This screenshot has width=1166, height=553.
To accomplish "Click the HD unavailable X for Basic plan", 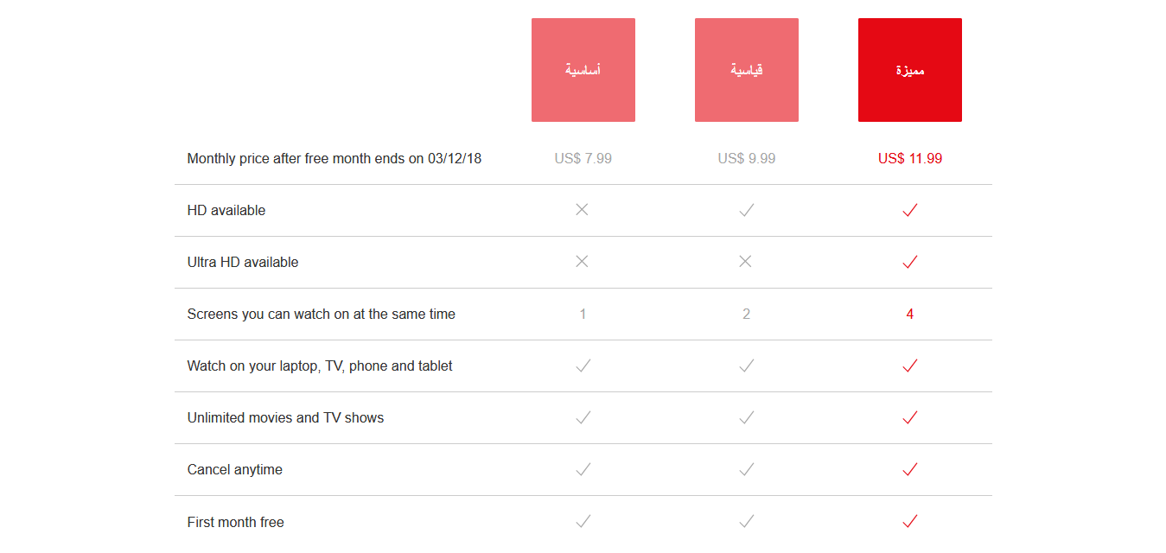I will 582,210.
